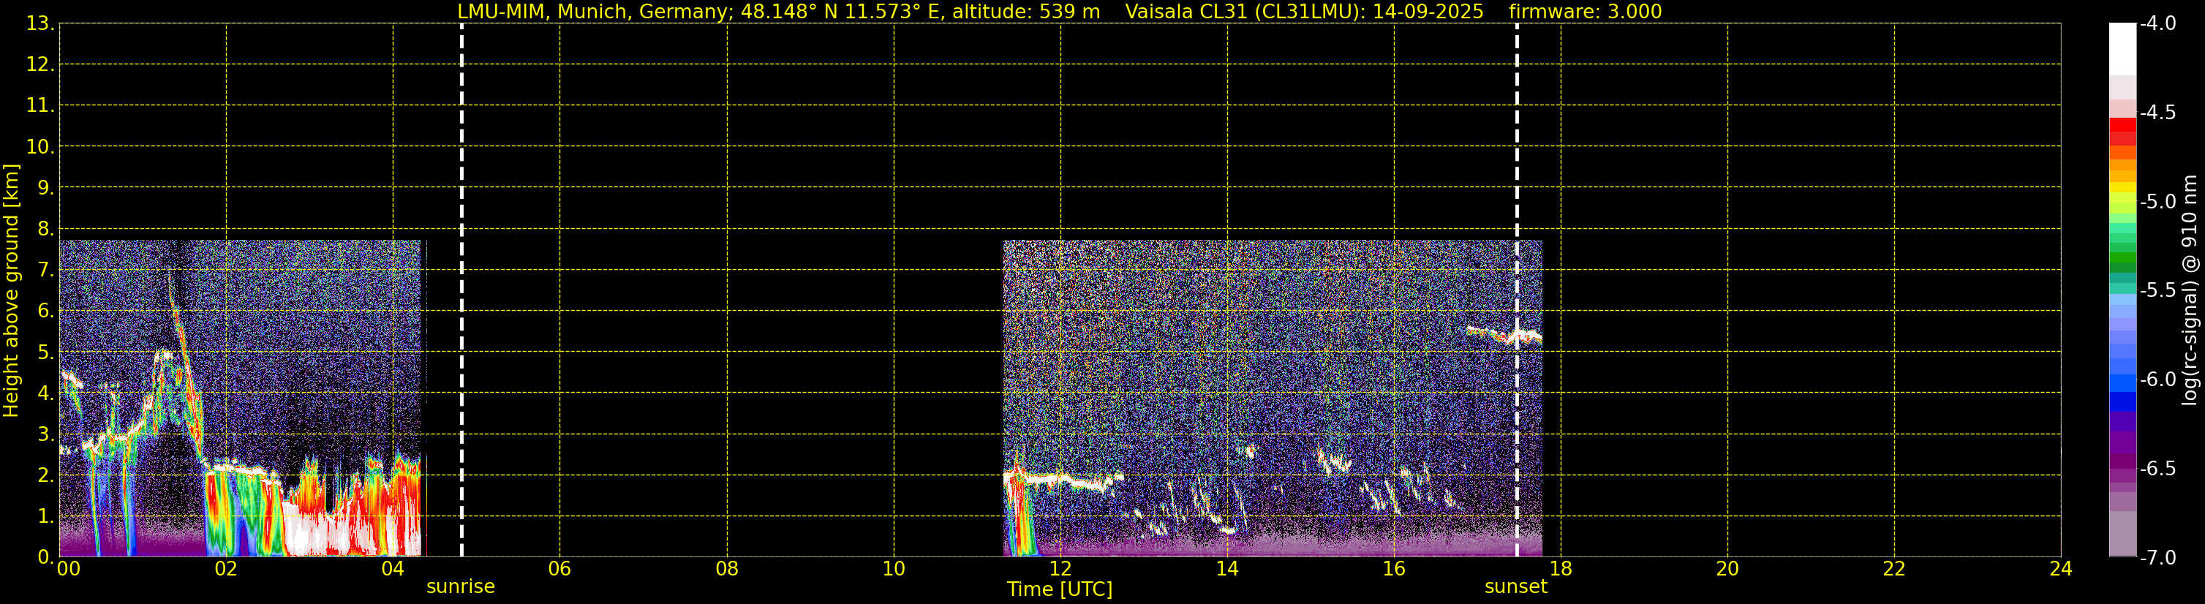2205x604 pixels.
Task: Click the time axis tick label 16
Action: point(1395,569)
